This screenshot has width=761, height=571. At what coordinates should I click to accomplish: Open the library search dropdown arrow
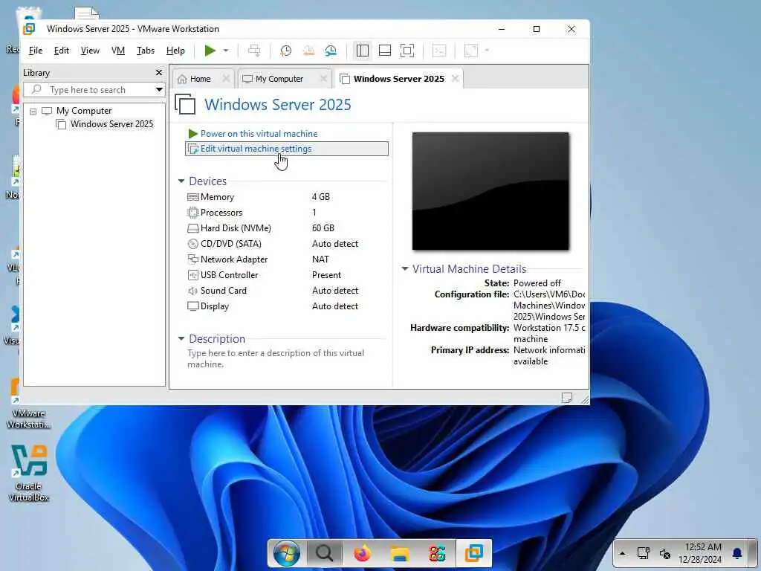point(159,90)
